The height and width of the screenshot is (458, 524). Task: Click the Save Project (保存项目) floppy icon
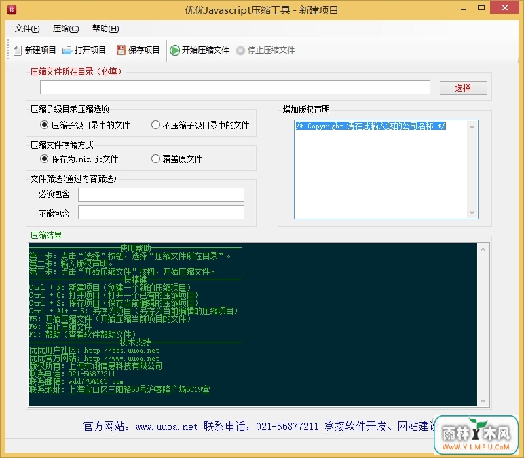[x=121, y=50]
